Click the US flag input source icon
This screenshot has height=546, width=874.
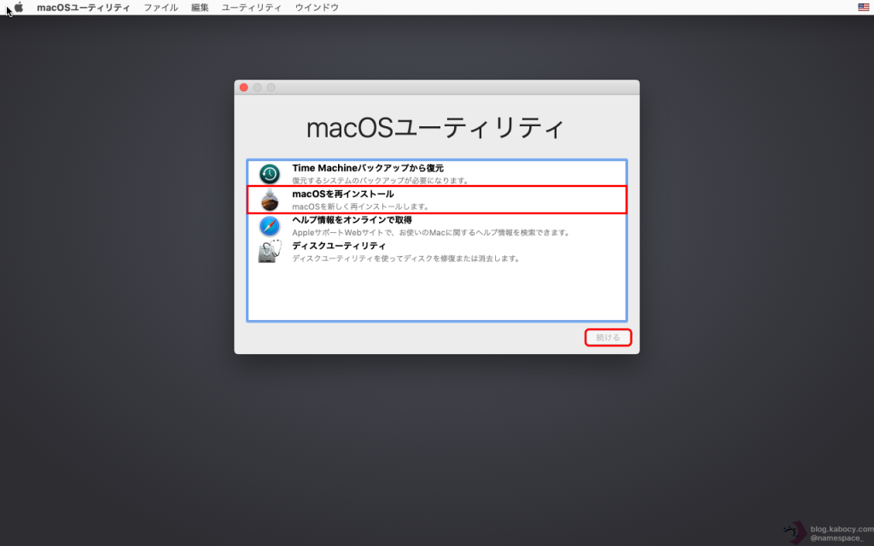pos(864,7)
